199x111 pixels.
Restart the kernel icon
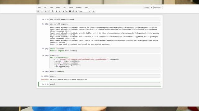point(73,11)
